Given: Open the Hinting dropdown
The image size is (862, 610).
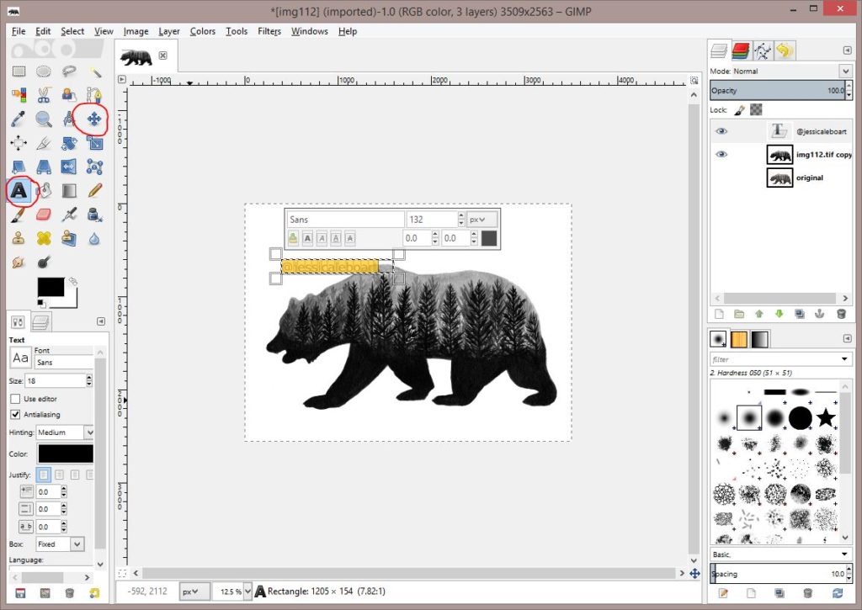Looking at the screenshot, I should coord(89,432).
